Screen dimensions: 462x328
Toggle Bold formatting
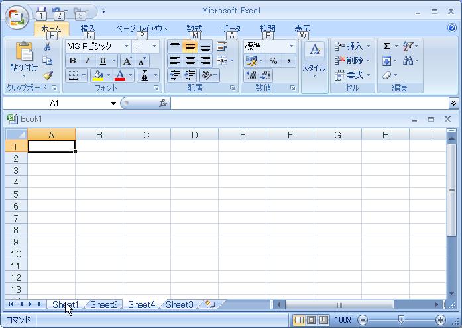[72, 61]
